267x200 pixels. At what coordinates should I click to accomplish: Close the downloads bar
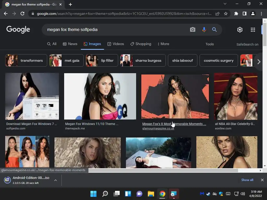262,180
